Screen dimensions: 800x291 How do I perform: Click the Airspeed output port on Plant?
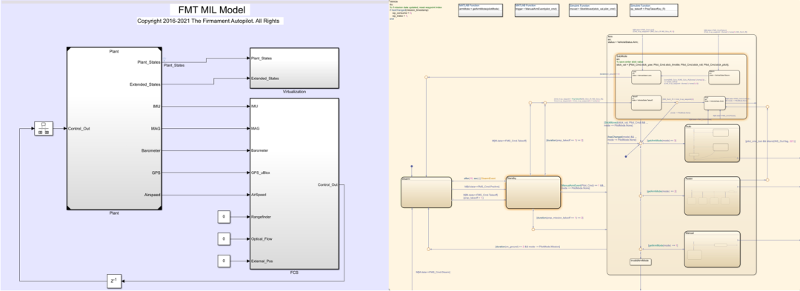coord(152,195)
